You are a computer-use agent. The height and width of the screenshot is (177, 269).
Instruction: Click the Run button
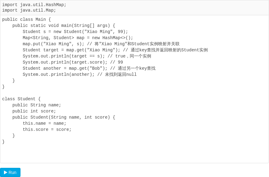point(10,172)
